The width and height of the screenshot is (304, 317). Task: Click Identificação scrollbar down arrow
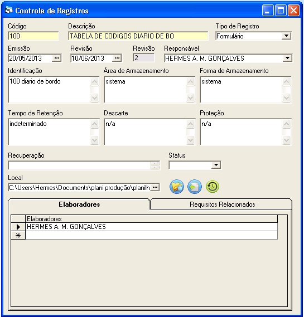94,98
